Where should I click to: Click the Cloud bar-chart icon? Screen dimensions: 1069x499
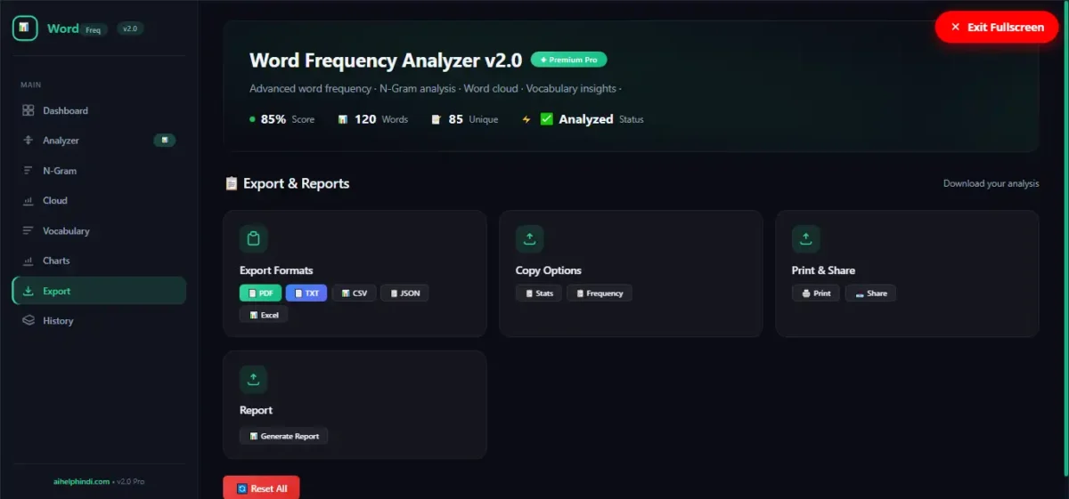point(28,201)
